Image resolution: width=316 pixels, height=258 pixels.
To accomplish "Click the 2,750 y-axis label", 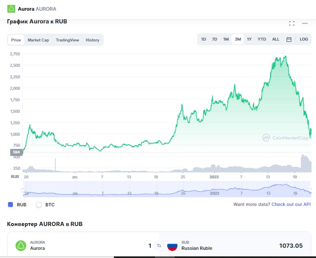I will 15,54.
